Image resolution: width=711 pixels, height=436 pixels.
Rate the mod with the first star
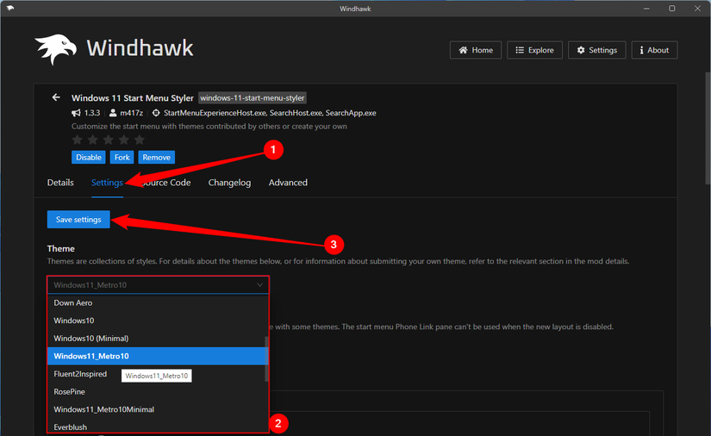(x=78, y=140)
